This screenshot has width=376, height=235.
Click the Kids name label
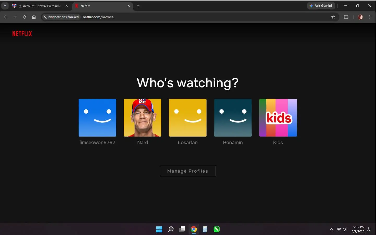pos(278,143)
